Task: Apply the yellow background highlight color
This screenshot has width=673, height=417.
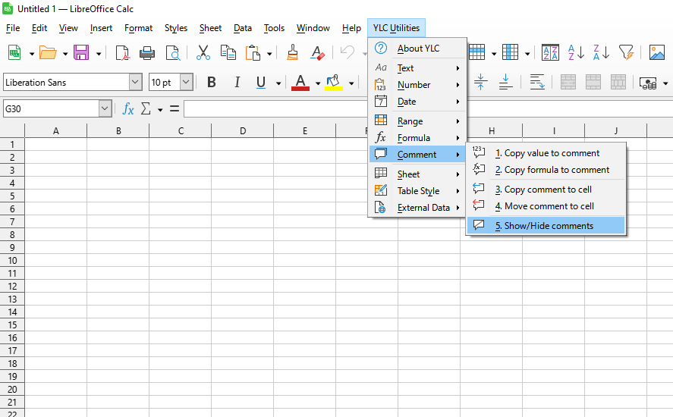Action: [333, 83]
